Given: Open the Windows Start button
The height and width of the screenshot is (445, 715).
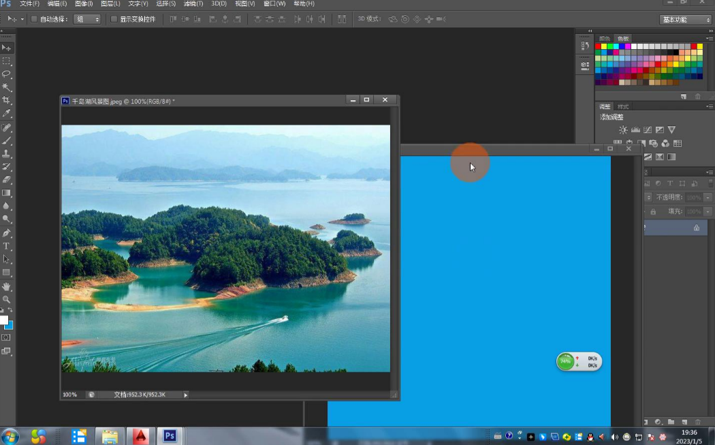Looking at the screenshot, I should [x=10, y=437].
